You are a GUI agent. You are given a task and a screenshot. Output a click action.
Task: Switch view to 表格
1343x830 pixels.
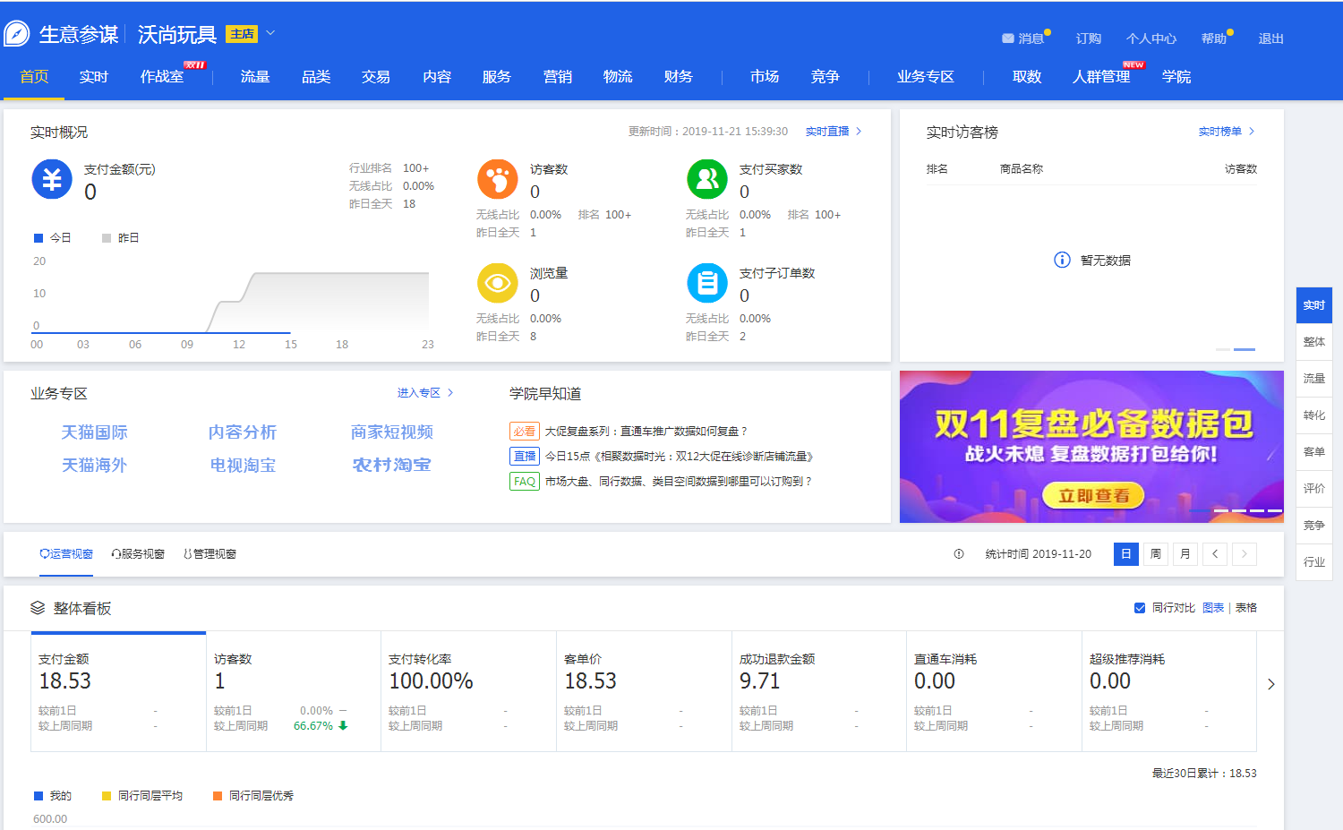click(x=1246, y=608)
